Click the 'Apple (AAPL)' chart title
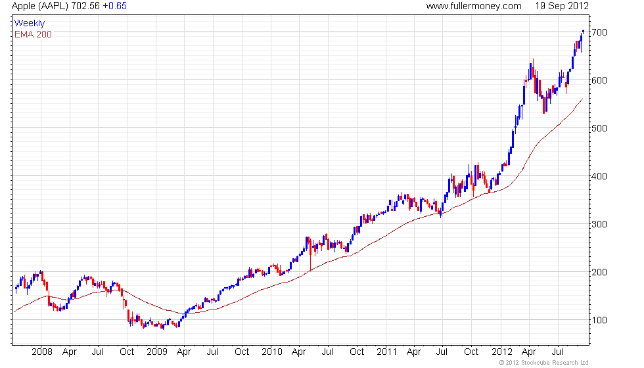Image resolution: width=644 pixels, height=368 pixels. pyautogui.click(x=40, y=6)
